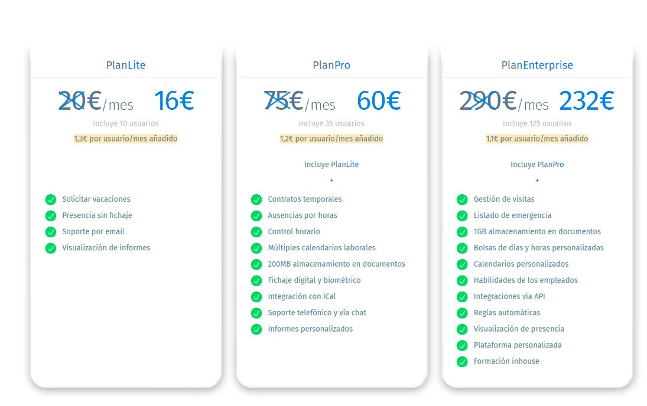The width and height of the screenshot is (647, 406).
Task: Click the Incluye PlanLite link
Action: point(331,165)
